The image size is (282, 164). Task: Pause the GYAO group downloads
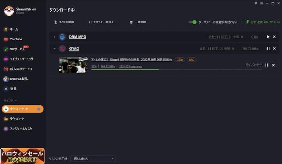268,48
